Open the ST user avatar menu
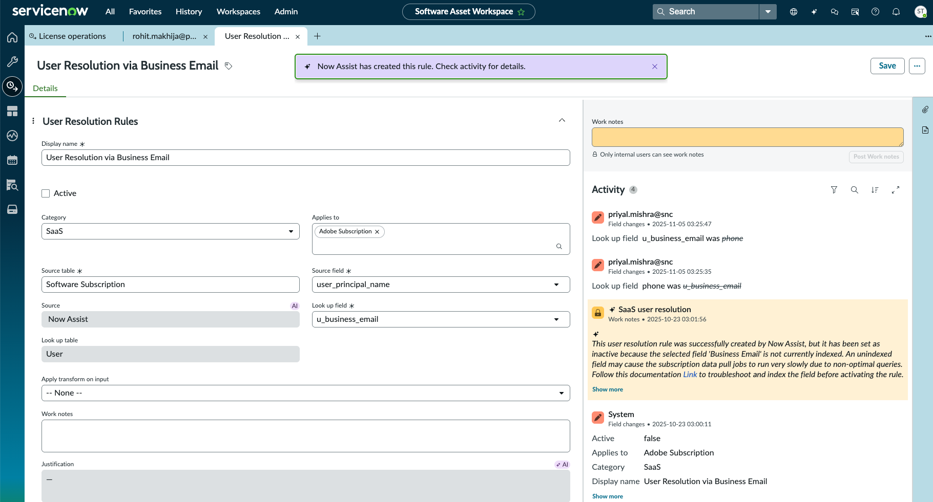Viewport: 933px width, 502px height. pos(921,12)
